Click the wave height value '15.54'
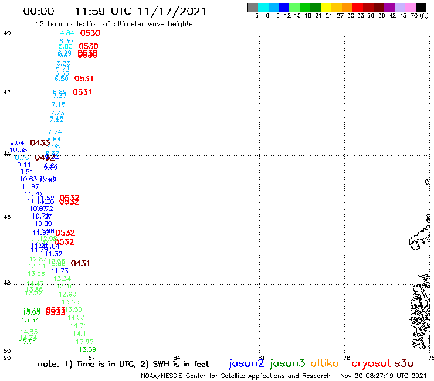Viewport: 434px width, 381px height. pyautogui.click(x=30, y=320)
